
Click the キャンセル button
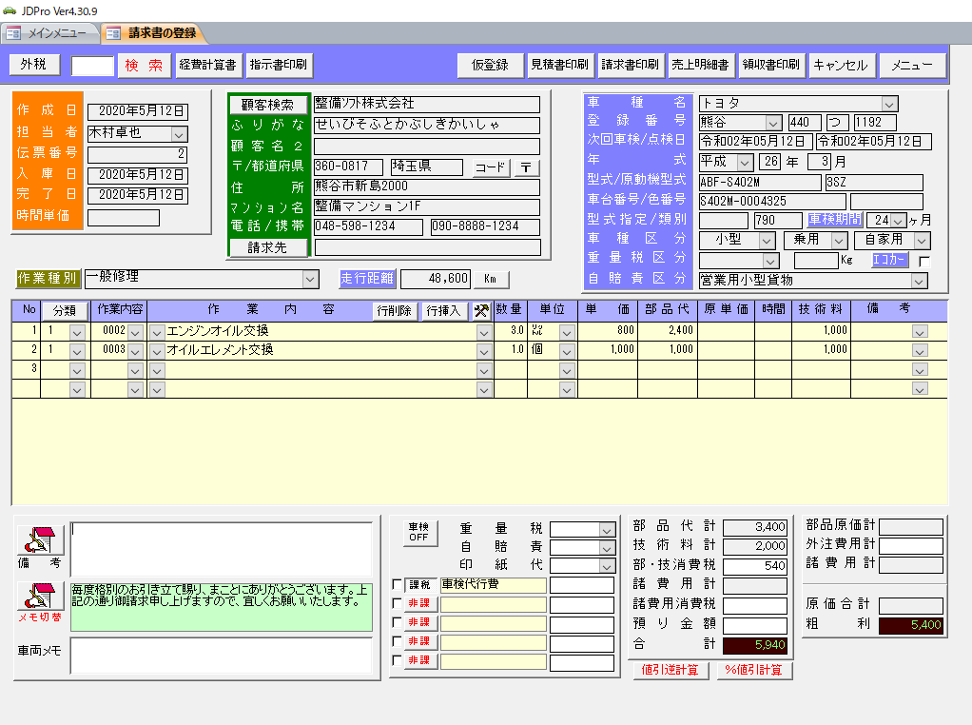[841, 65]
